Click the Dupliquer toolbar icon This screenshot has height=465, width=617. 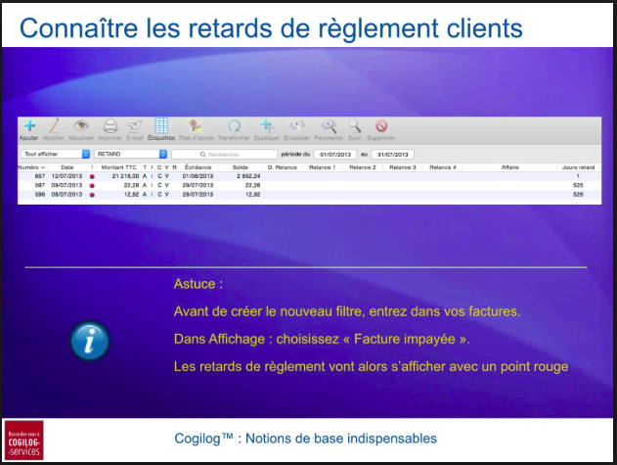point(266,126)
